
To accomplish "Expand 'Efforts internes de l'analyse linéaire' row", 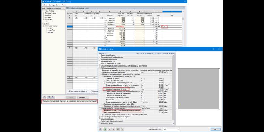I will click(x=100, y=58).
